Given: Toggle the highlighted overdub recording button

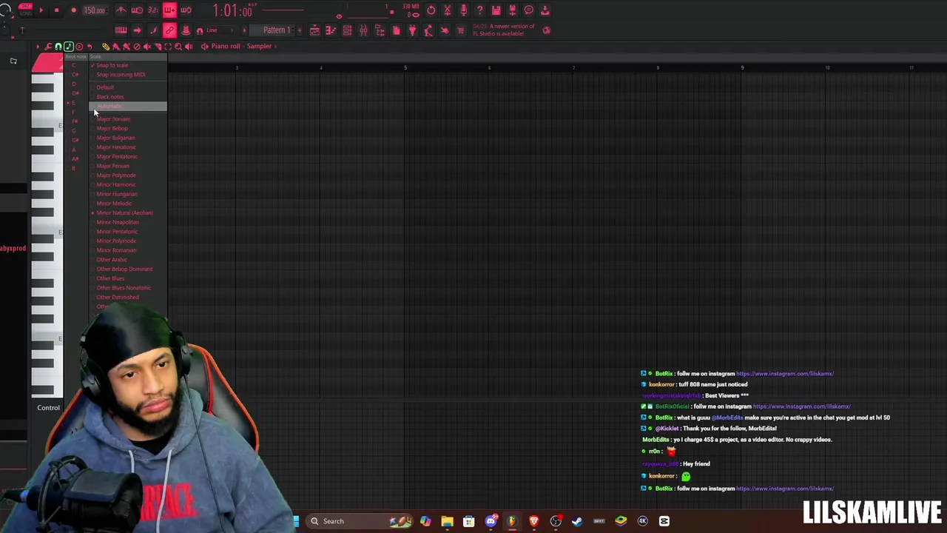Looking at the screenshot, I should [x=169, y=10].
